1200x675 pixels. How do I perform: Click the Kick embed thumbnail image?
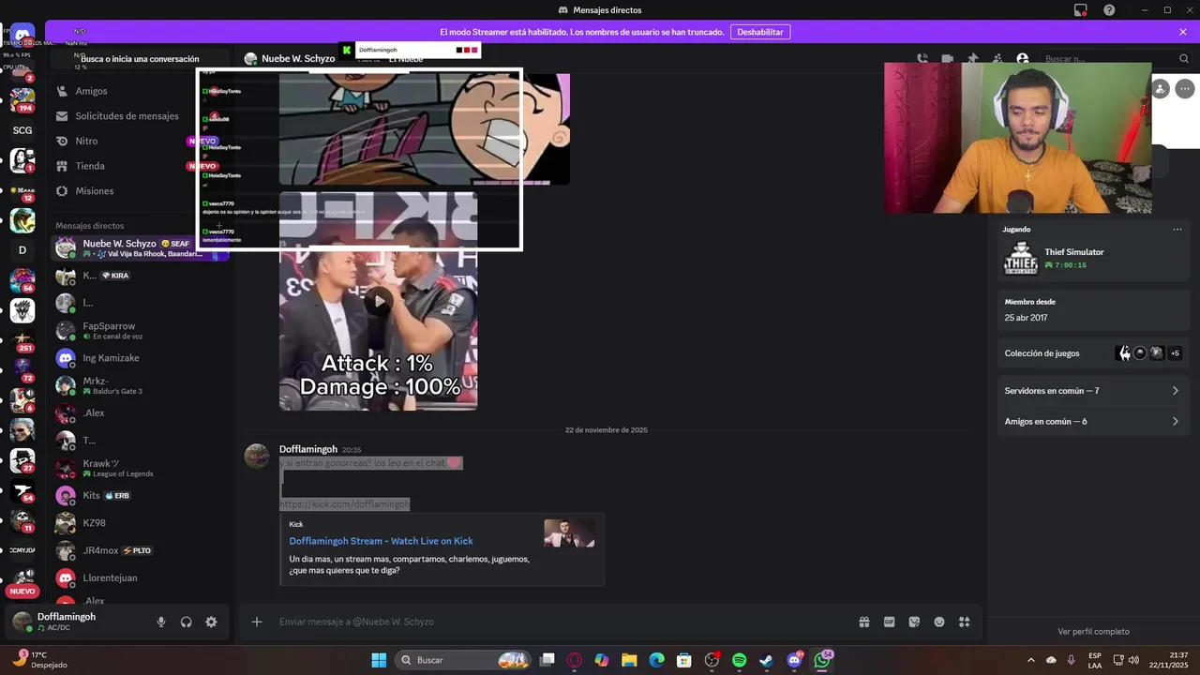(569, 533)
